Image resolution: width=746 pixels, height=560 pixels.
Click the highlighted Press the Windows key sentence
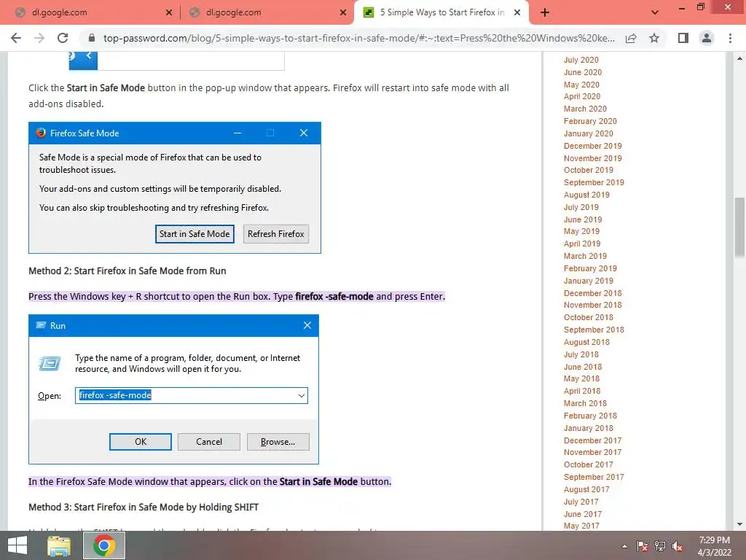(x=237, y=296)
